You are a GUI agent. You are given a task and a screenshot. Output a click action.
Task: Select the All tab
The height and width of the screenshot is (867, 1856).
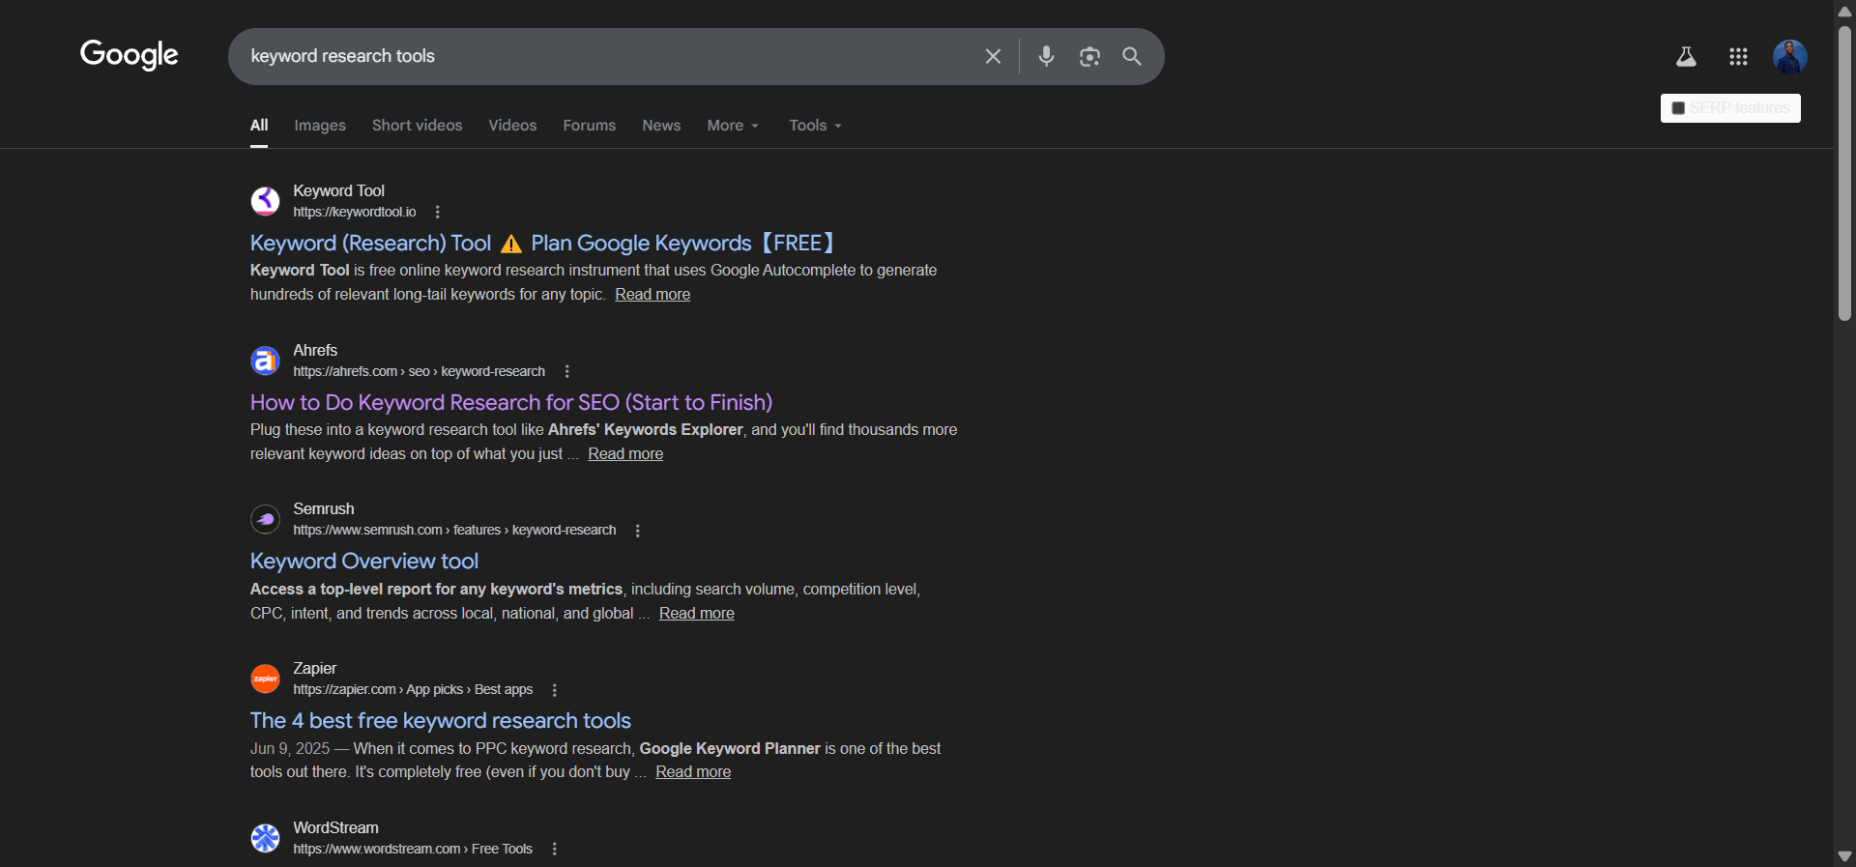(x=259, y=126)
